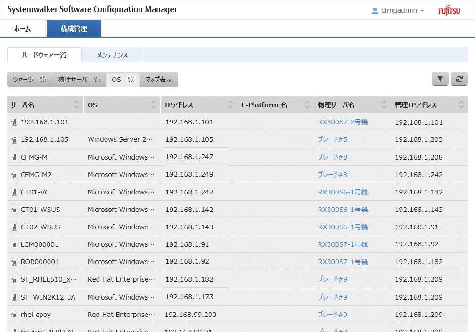This screenshot has width=475, height=332.
Task: Select server name LCM000001
Action: coord(40,244)
